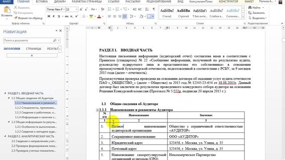
Task: Collapse the РАЗДЕЛ 1. ВВОДНАЯ ЧАСТЬ tree node
Action: click(x=5, y=93)
